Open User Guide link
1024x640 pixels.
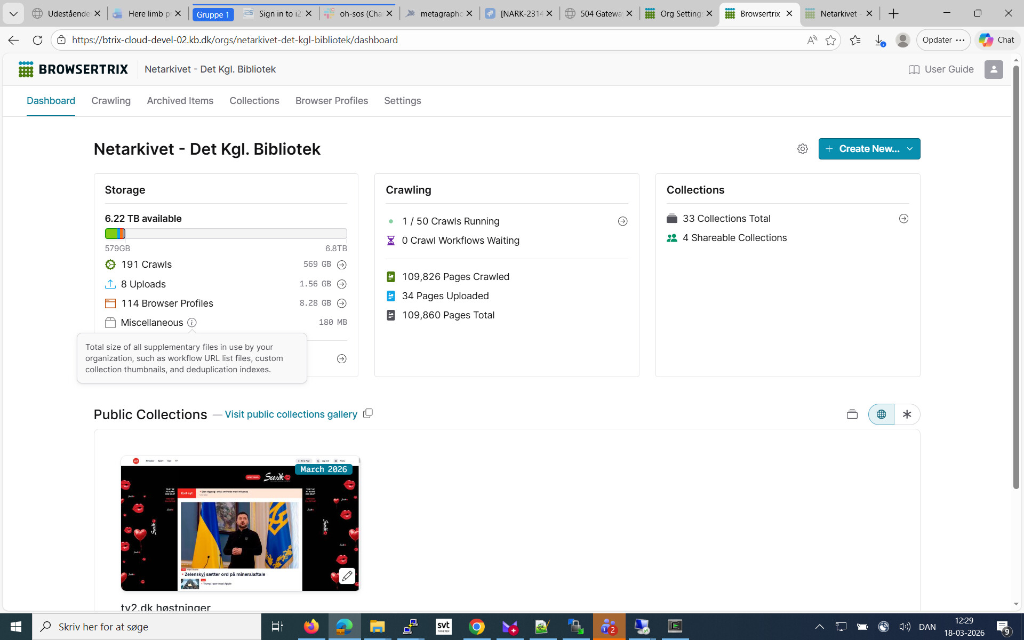click(941, 69)
